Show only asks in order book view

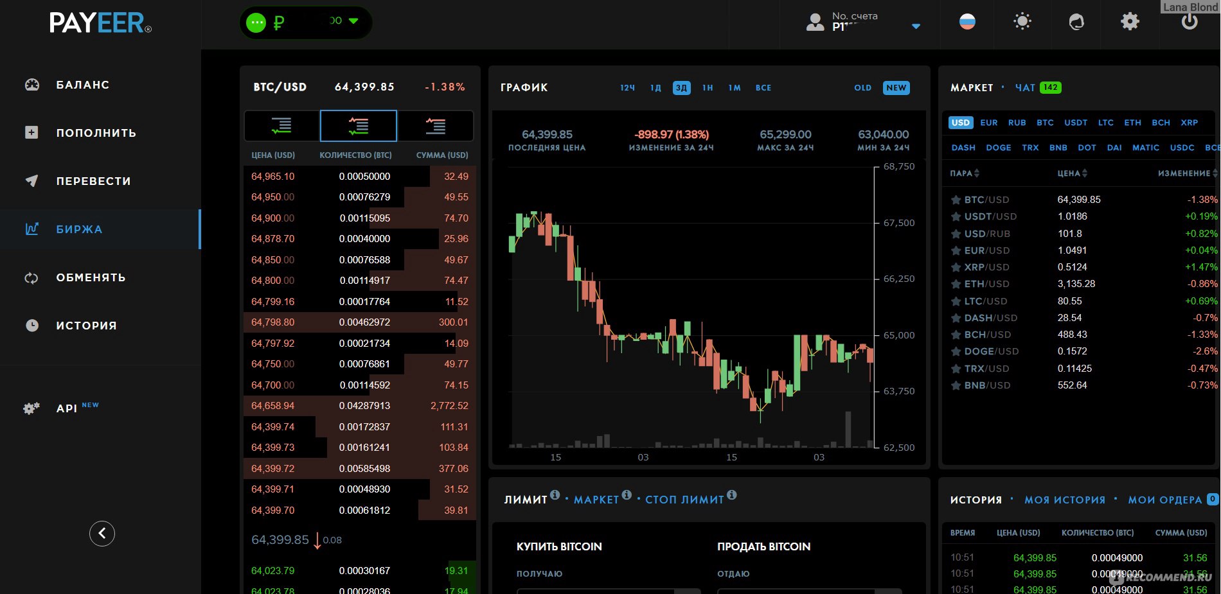[x=435, y=126]
